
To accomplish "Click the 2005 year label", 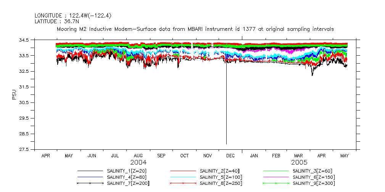I will [288, 162].
